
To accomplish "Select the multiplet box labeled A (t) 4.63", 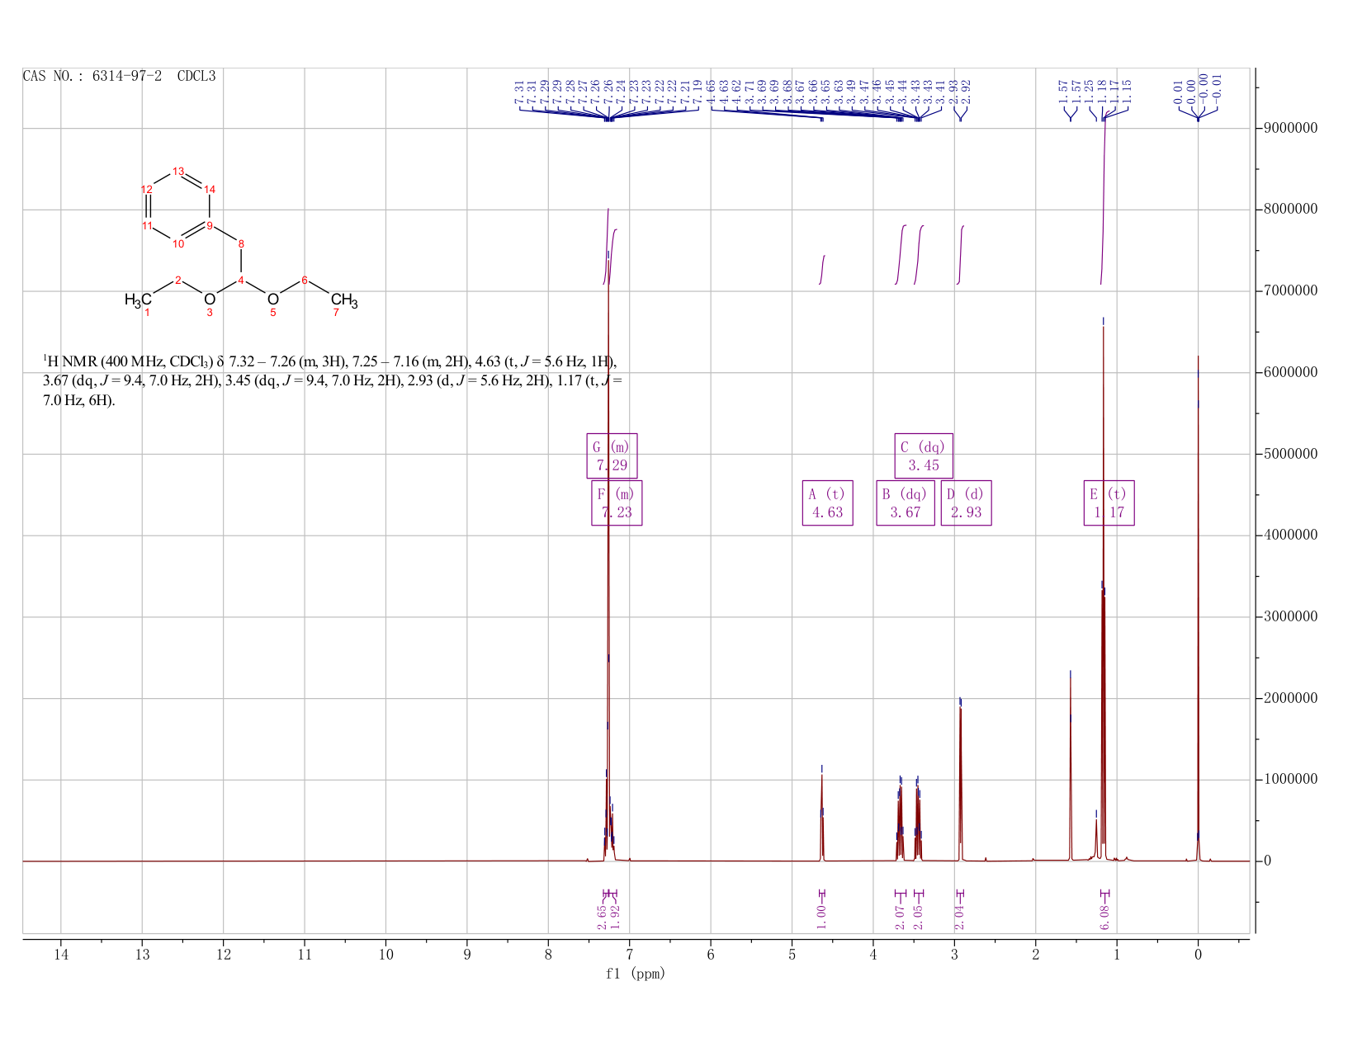I will pyautogui.click(x=827, y=502).
